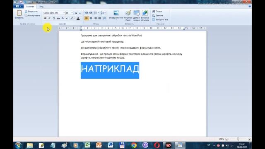
Task: Start a bulleted list
Action: point(96,13)
